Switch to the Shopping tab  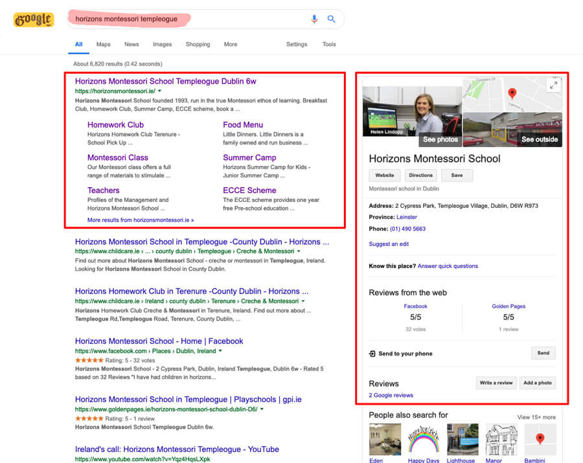(198, 44)
